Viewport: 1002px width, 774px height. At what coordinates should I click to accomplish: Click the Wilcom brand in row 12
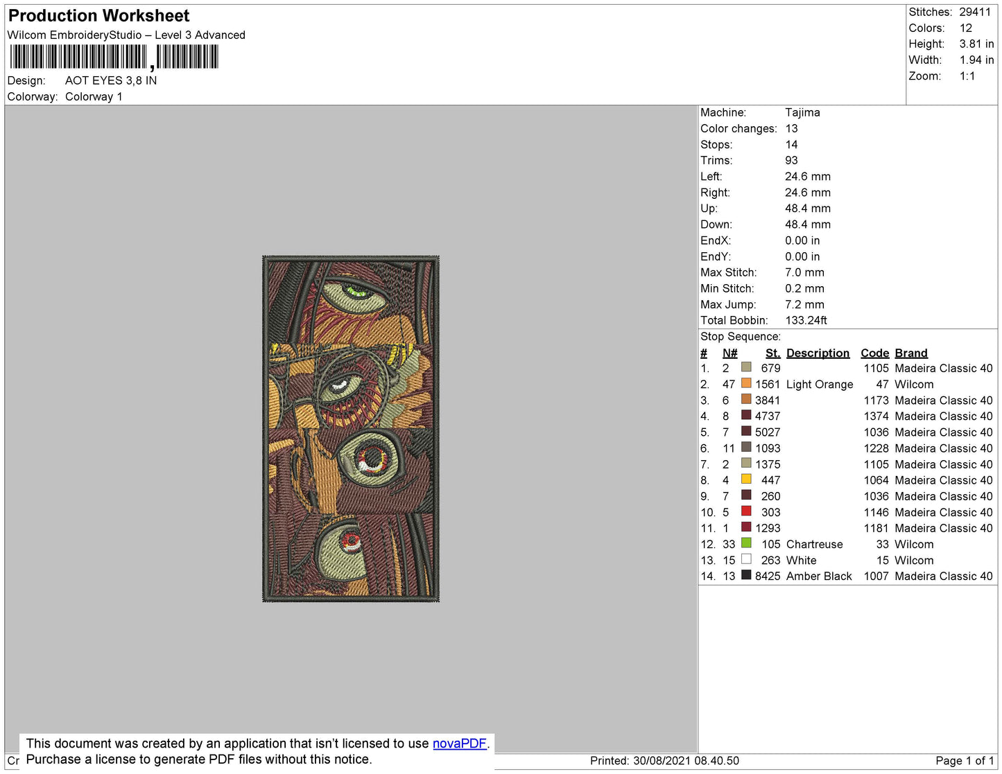[914, 544]
